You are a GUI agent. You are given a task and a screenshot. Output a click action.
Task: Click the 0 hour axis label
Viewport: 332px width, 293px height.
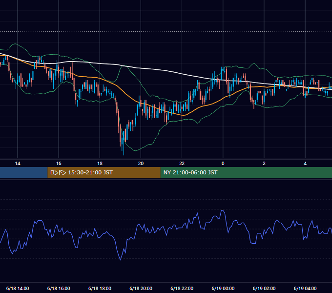pyautogui.click(x=223, y=164)
